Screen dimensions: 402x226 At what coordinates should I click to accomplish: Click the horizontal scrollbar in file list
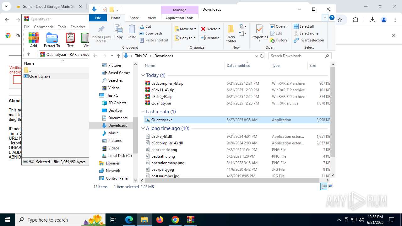pyautogui.click(x=232, y=180)
